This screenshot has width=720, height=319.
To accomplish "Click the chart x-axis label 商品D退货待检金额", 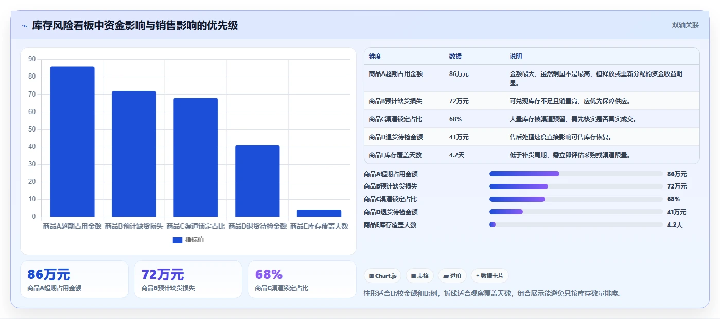I will [257, 226].
